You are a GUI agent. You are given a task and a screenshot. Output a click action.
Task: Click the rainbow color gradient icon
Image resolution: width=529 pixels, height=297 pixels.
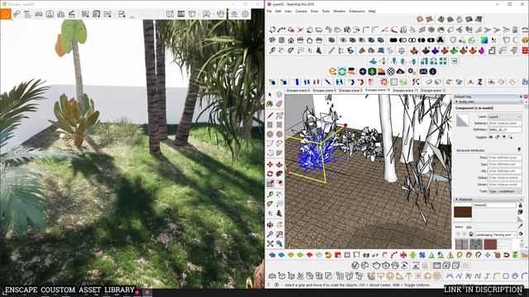click(484, 40)
